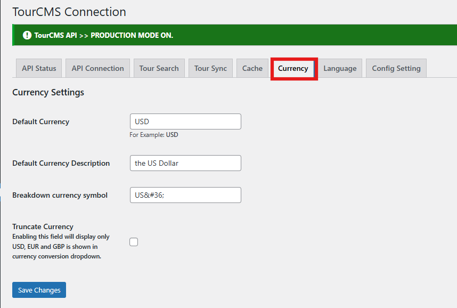Open the Config Setting tab

(396, 68)
